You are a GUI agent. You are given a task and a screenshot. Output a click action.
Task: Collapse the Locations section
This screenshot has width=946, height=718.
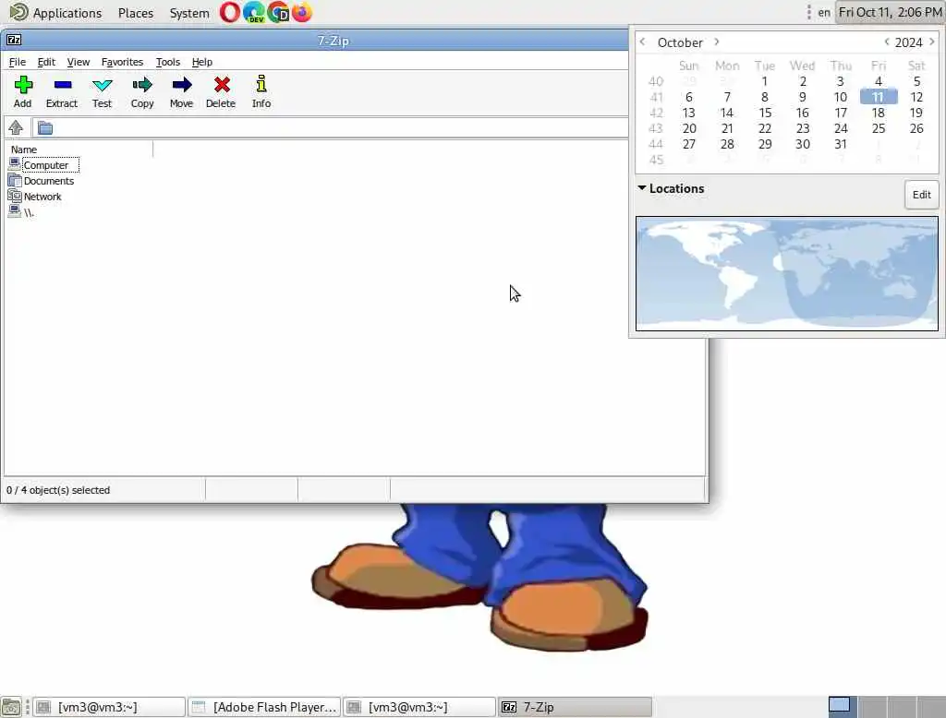(x=642, y=188)
